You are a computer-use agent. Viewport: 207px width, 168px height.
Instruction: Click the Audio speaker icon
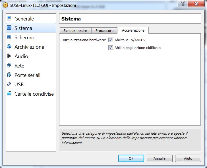tap(9, 56)
